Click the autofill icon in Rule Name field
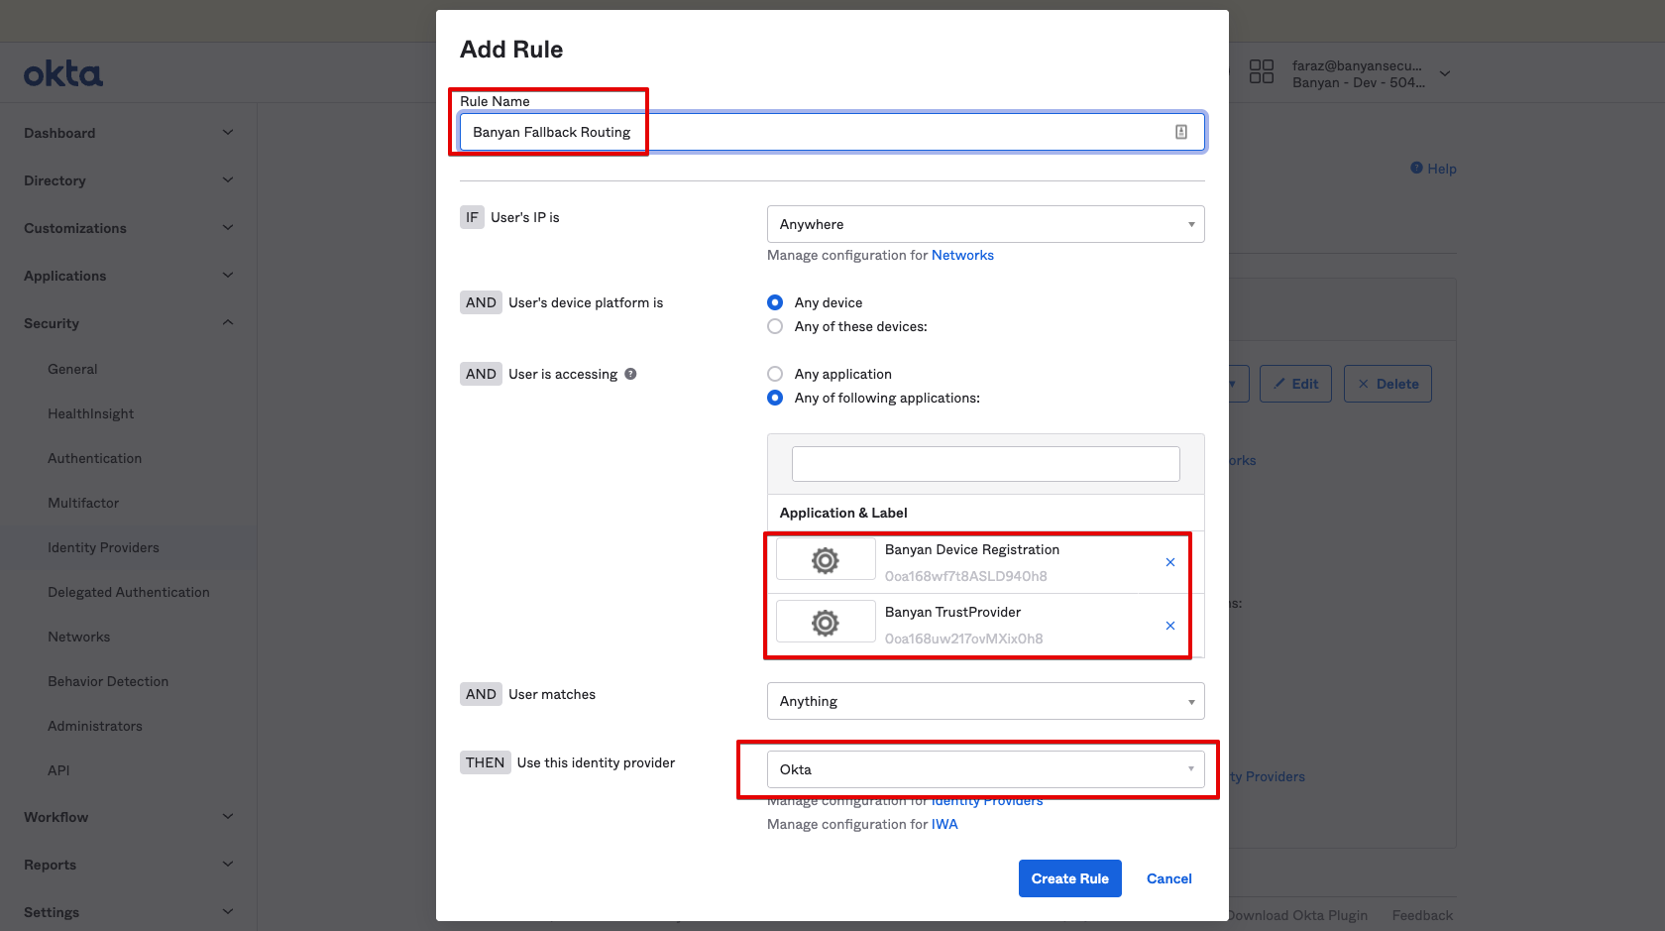This screenshot has height=931, width=1665. click(1180, 132)
